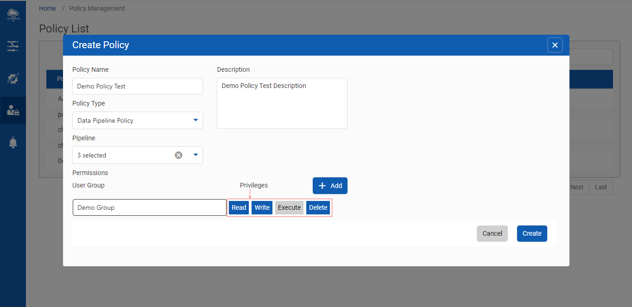The image size is (632, 307).
Task: Clear the Pipeline selection with the x icon
Action: [x=178, y=155]
